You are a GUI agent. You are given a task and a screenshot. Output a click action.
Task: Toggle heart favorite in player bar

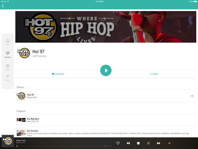(x=118, y=143)
